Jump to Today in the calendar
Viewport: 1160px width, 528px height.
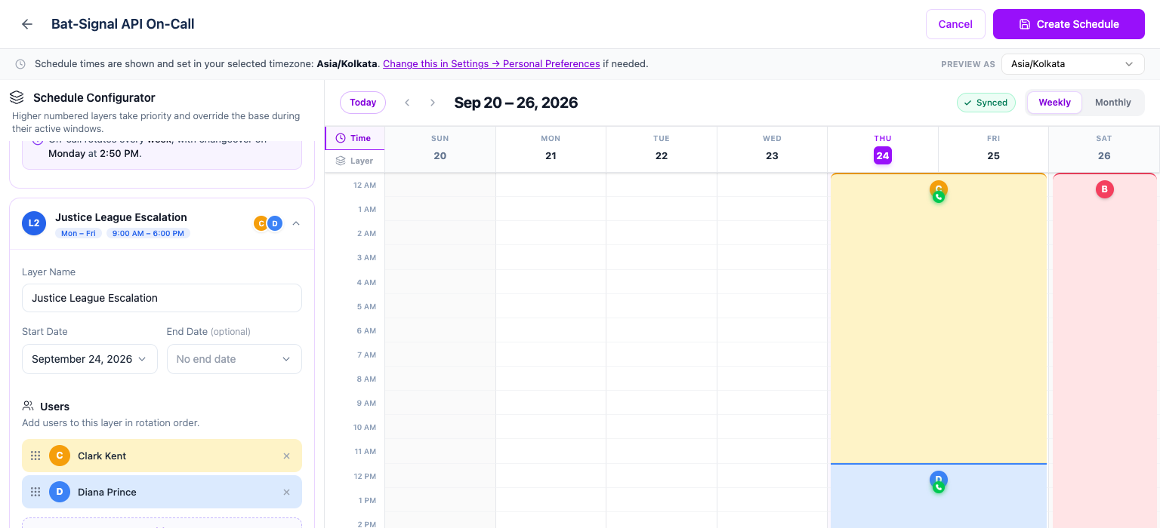(x=362, y=103)
